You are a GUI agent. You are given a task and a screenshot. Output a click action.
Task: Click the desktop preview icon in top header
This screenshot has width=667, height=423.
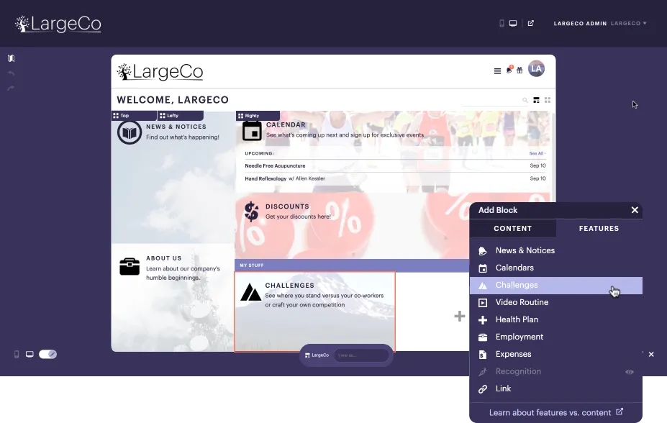pyautogui.click(x=513, y=24)
